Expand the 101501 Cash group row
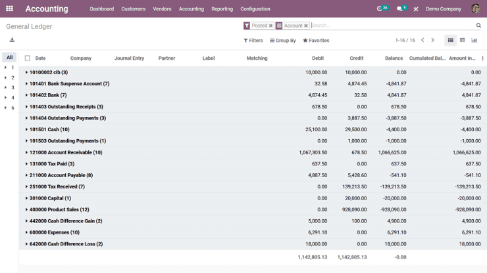Image resolution: width=487 pixels, height=273 pixels. (49, 129)
